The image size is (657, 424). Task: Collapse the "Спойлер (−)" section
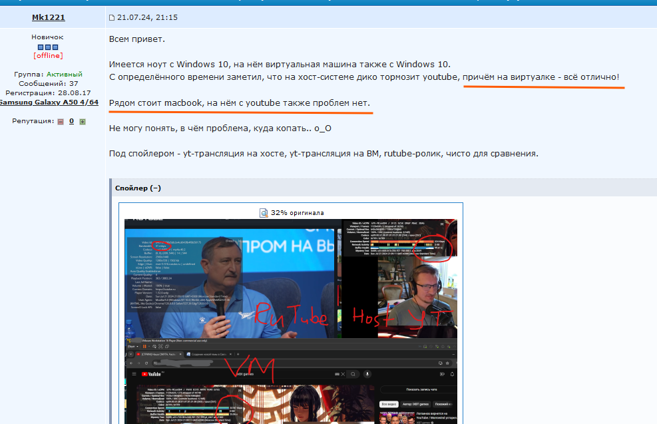pyautogui.click(x=138, y=188)
